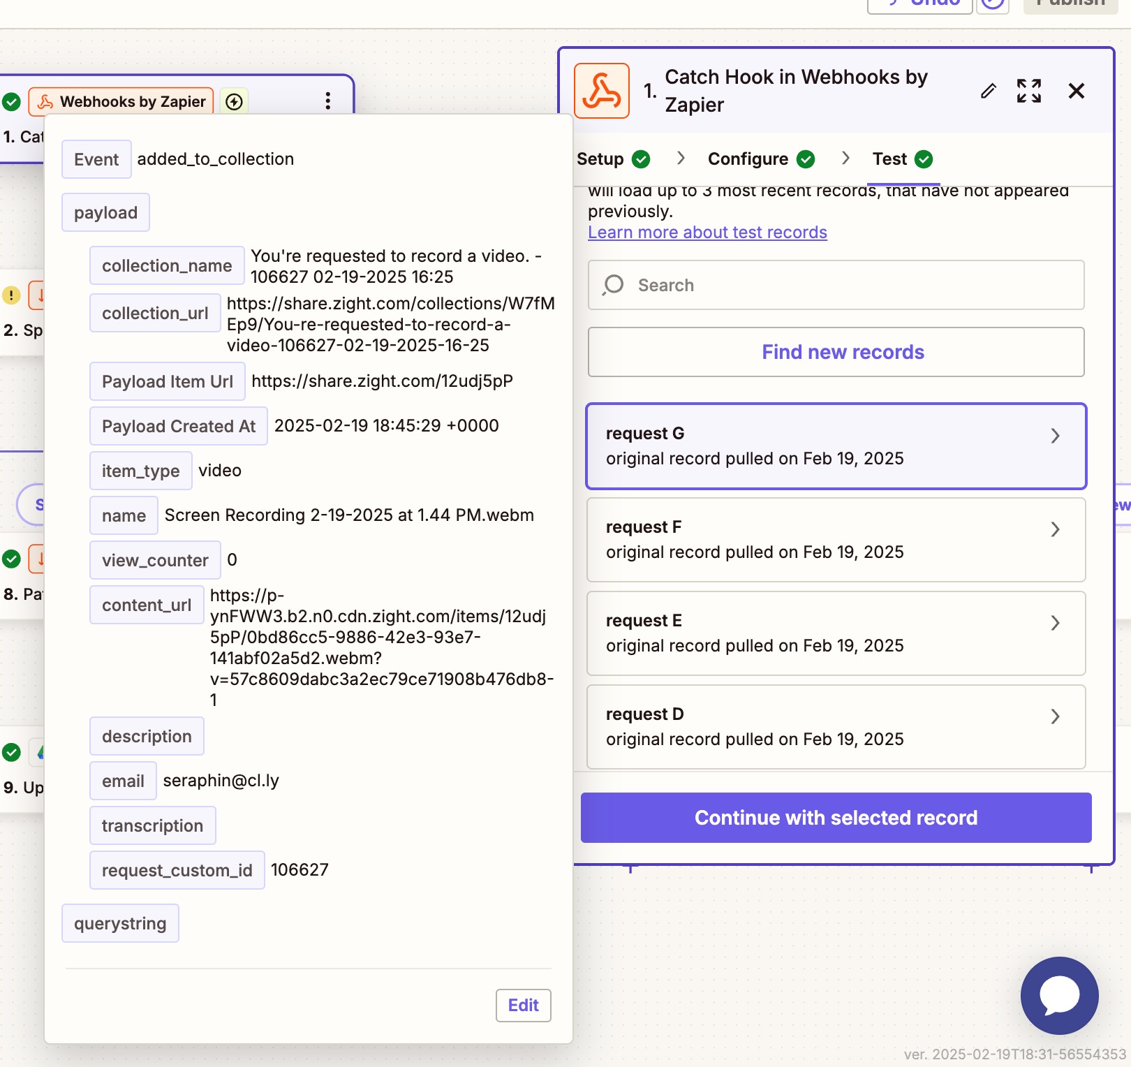Click the transcription field label
This screenshot has height=1067, width=1131.
click(x=152, y=825)
